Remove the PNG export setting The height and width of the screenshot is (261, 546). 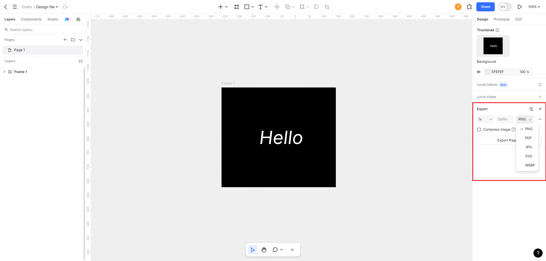tap(540, 119)
